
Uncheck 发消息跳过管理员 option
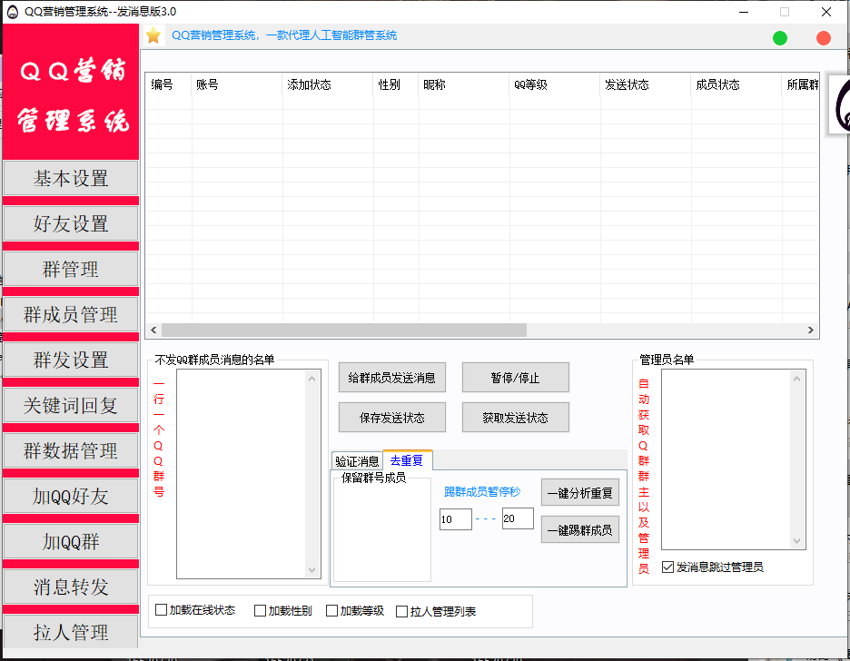pyautogui.click(x=668, y=567)
